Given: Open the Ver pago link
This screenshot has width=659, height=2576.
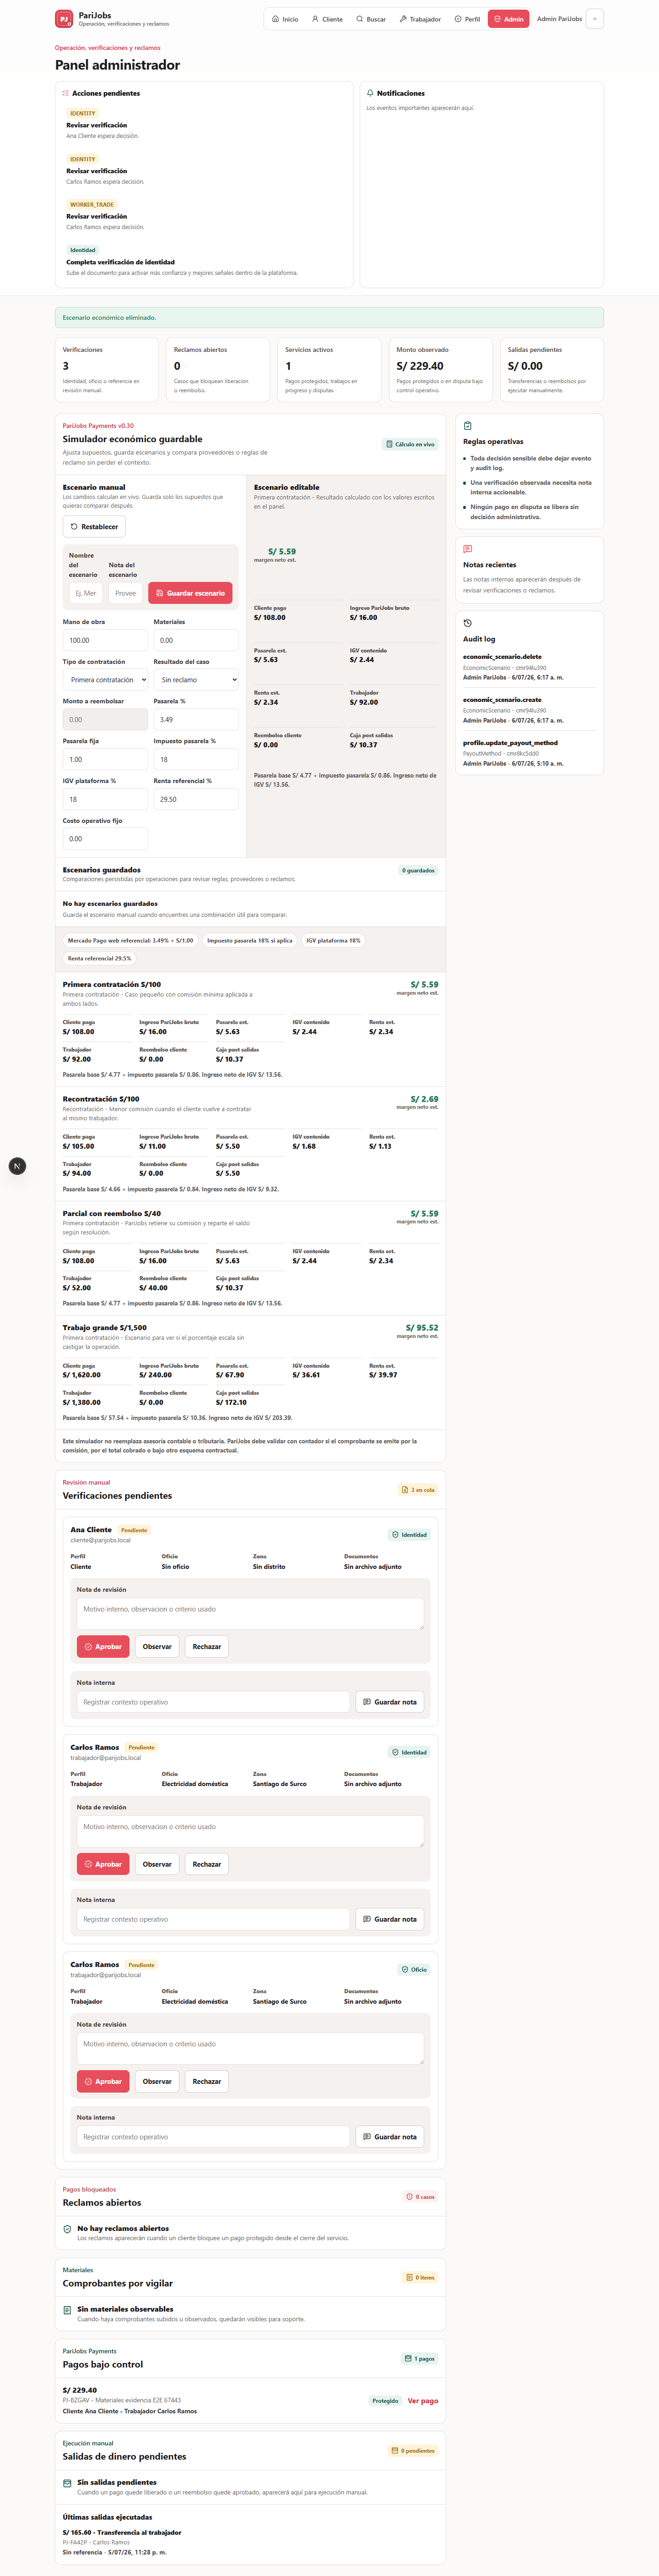Looking at the screenshot, I should point(422,2401).
